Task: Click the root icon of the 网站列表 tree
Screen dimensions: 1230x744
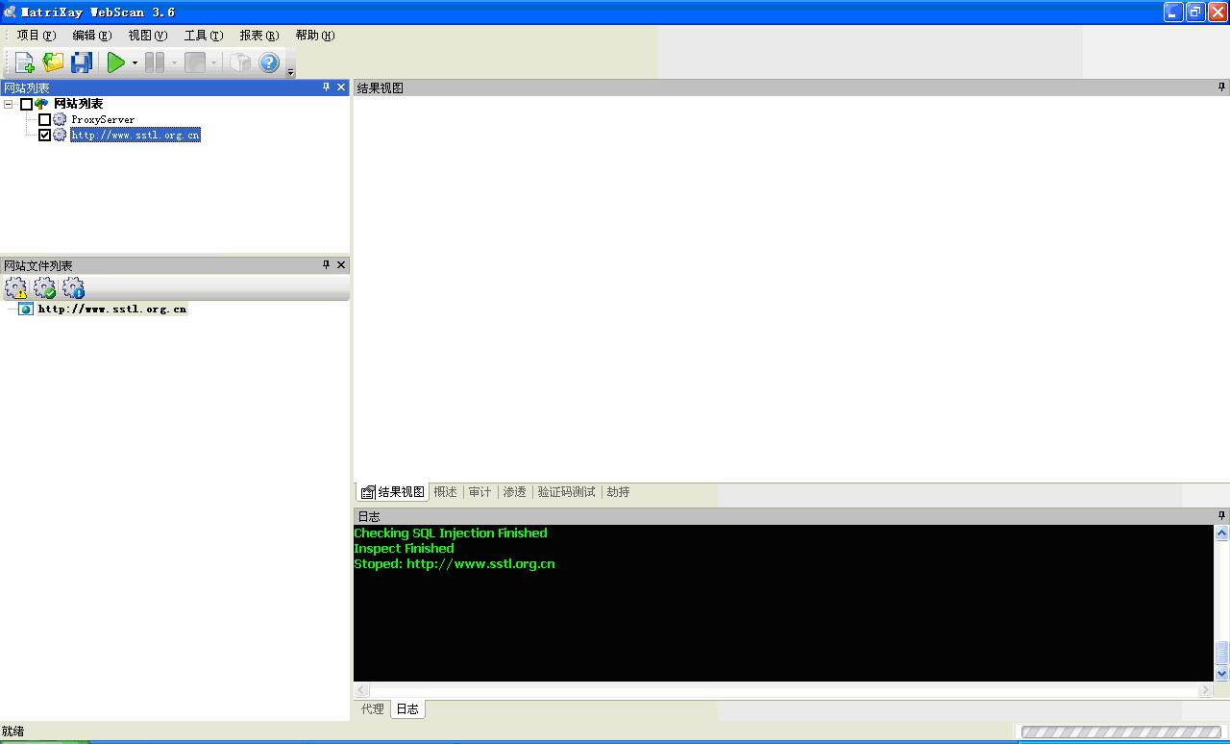Action: pos(41,104)
